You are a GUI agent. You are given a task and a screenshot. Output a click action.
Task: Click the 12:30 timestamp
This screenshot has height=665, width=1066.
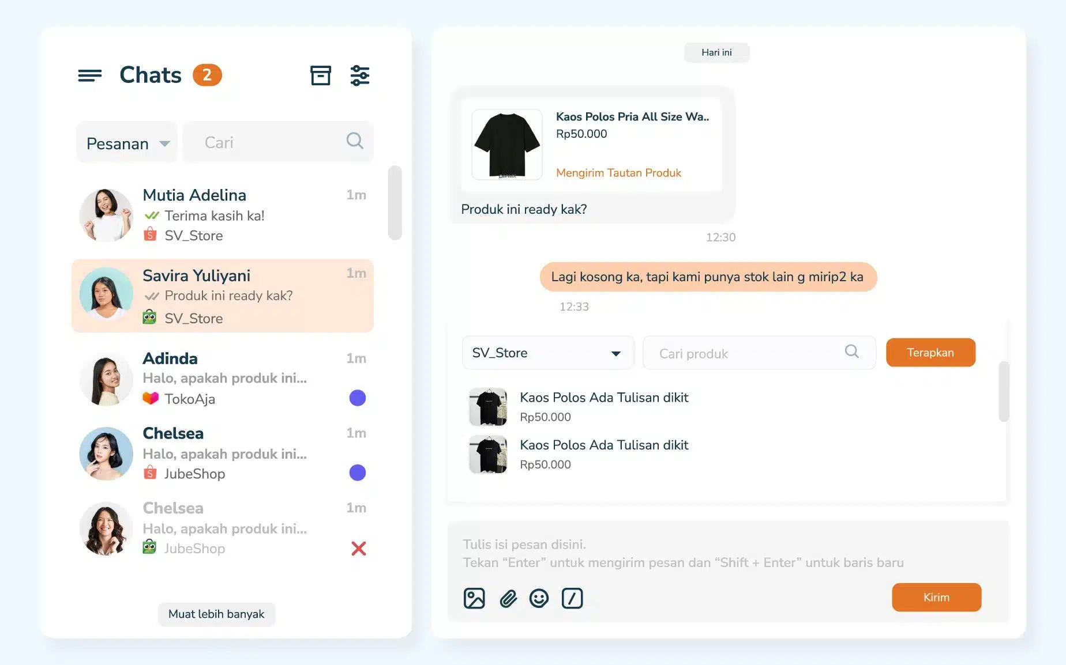point(720,237)
